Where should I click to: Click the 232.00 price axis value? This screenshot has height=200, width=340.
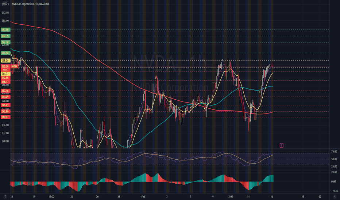pos(5,133)
